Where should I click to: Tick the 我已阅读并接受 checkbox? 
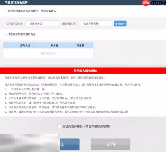coord(59,126)
